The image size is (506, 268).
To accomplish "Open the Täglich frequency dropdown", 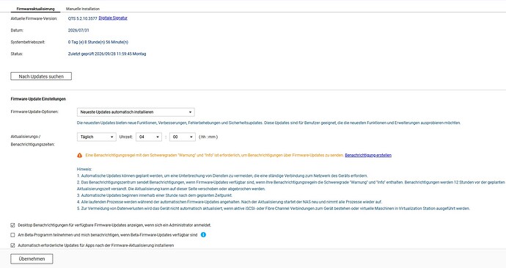I will pos(97,137).
